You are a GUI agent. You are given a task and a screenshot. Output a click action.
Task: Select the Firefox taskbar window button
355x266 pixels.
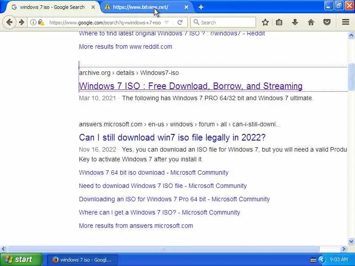click(83, 260)
